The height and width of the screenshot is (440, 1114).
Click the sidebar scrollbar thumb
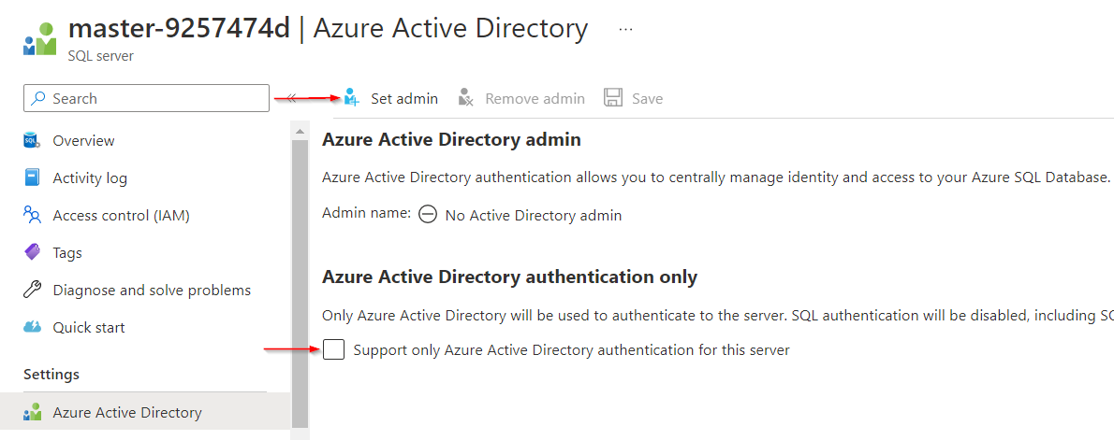coord(300,283)
